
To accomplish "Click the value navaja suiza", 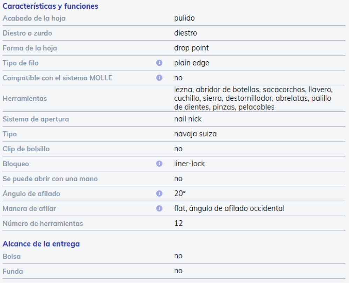I will point(195,134).
